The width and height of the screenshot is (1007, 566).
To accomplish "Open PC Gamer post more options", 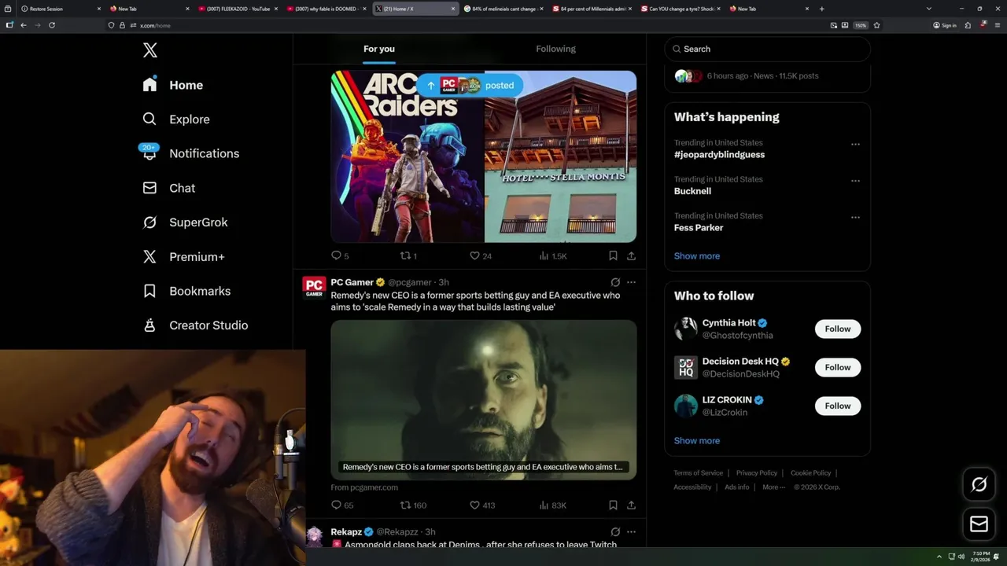I will click(631, 282).
